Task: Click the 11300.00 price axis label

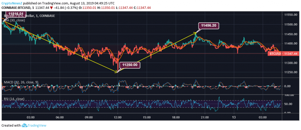Action: pyautogui.click(x=291, y=63)
